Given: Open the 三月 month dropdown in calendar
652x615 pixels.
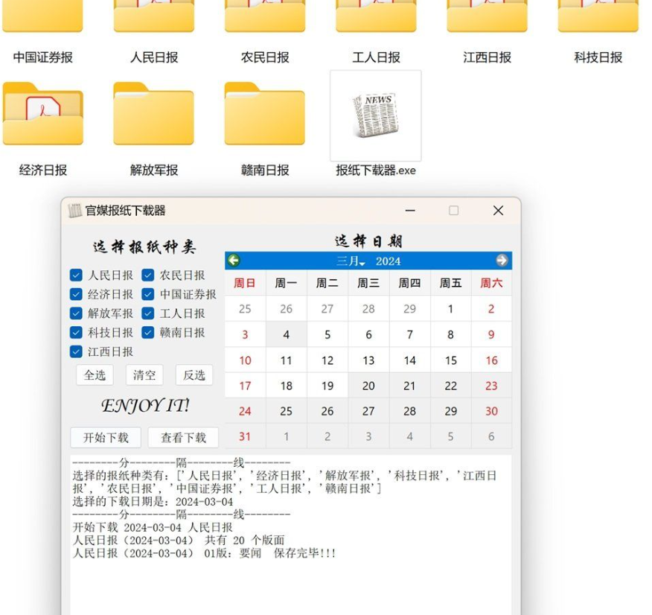Looking at the screenshot, I should pos(351,261).
